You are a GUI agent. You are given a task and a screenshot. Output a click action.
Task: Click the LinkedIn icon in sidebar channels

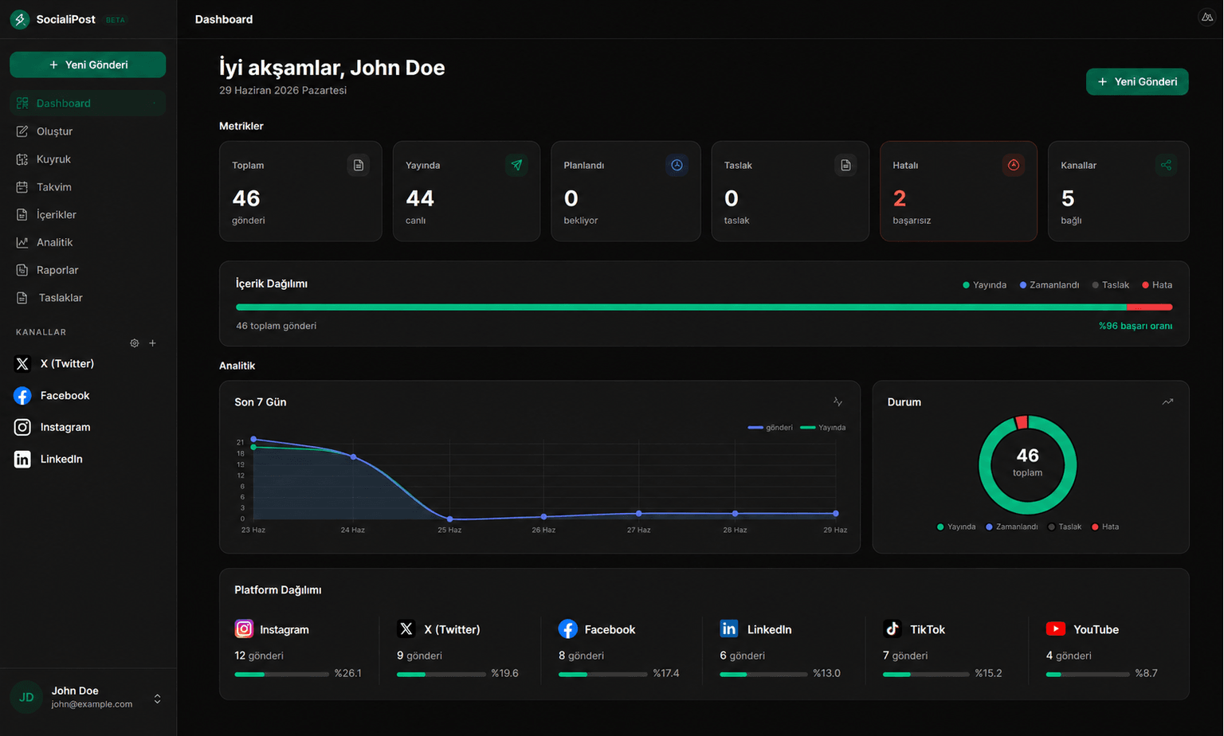click(x=22, y=459)
